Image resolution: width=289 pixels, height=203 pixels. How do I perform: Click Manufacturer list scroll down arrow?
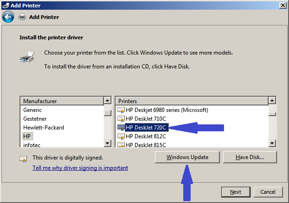(108, 143)
